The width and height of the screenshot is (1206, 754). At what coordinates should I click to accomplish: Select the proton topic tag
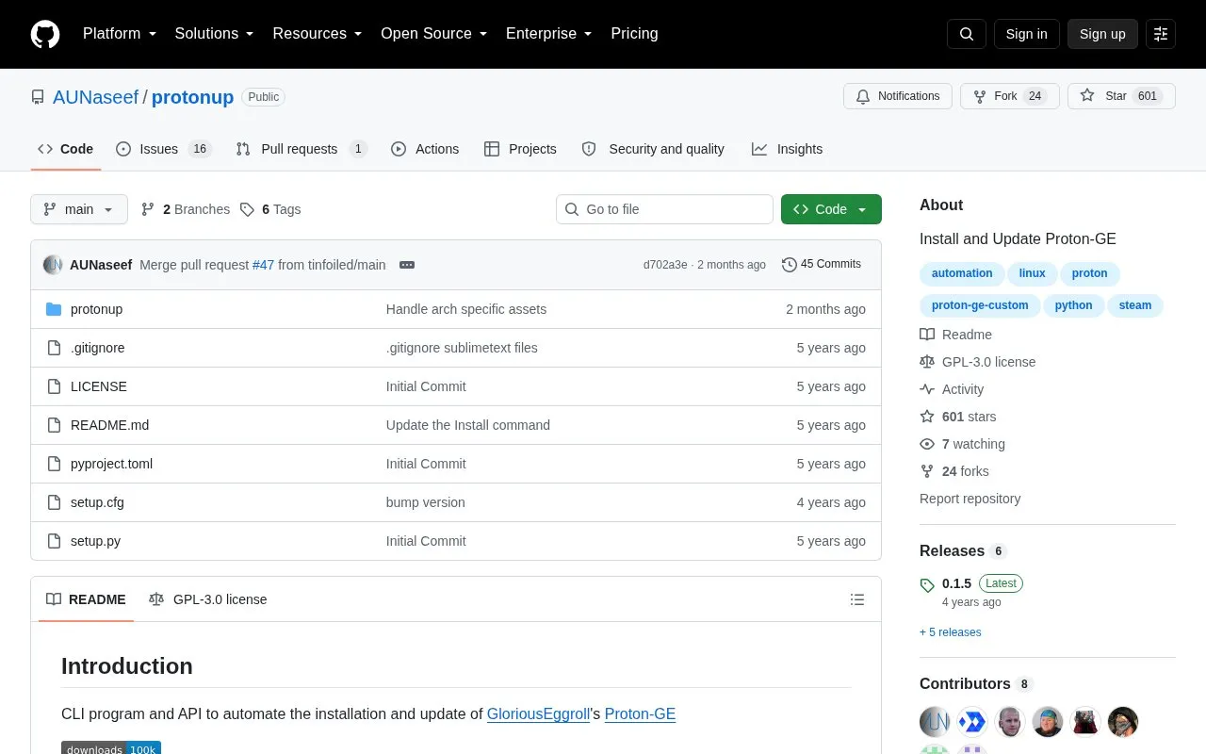point(1090,273)
